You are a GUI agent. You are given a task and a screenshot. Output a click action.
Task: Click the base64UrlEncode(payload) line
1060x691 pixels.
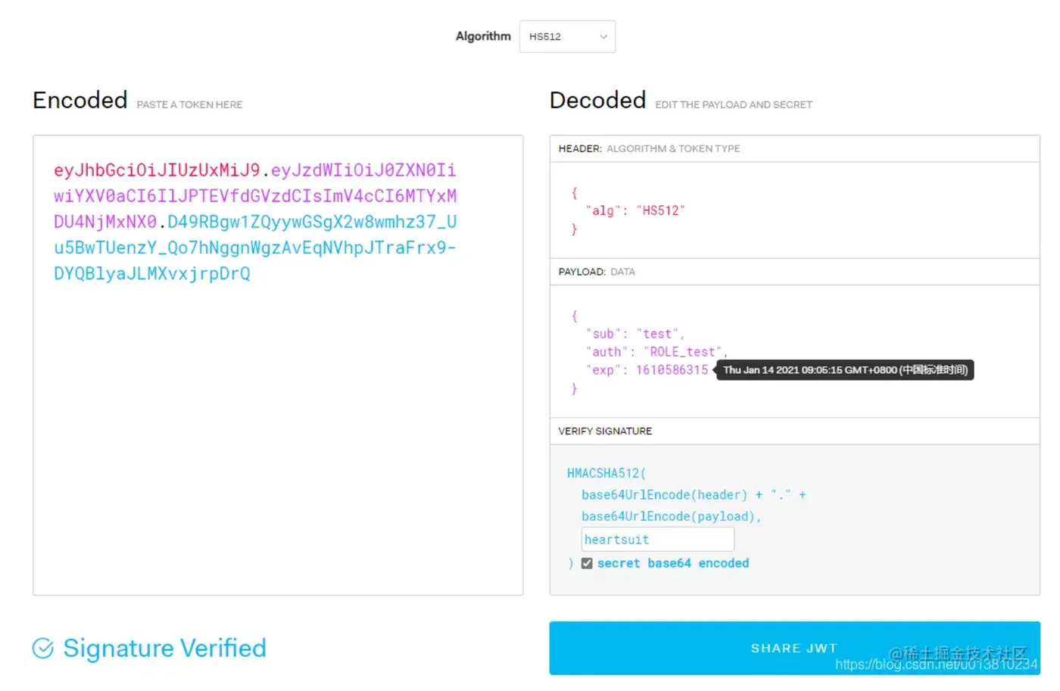671,516
